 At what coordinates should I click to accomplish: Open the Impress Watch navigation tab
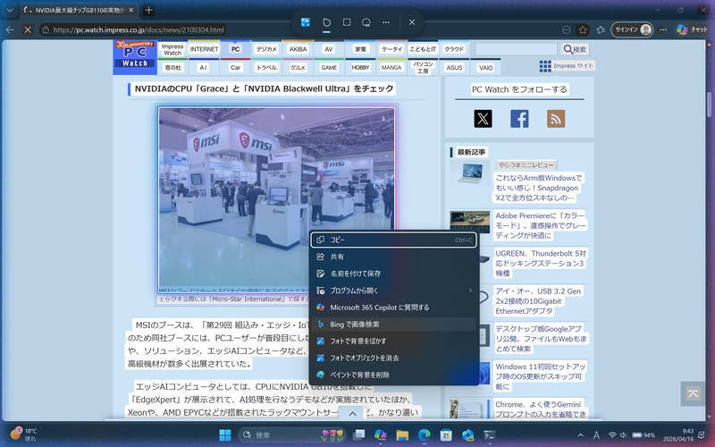click(x=172, y=49)
